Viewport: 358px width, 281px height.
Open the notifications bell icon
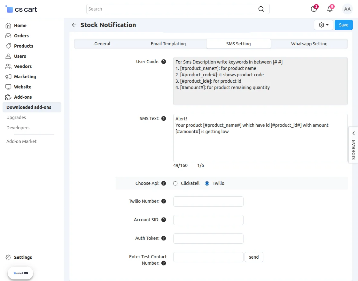pyautogui.click(x=330, y=9)
